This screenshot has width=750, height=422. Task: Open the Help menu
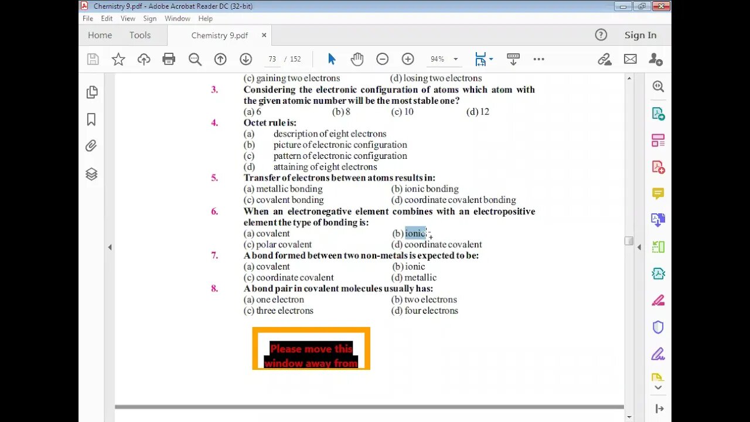pos(205,19)
